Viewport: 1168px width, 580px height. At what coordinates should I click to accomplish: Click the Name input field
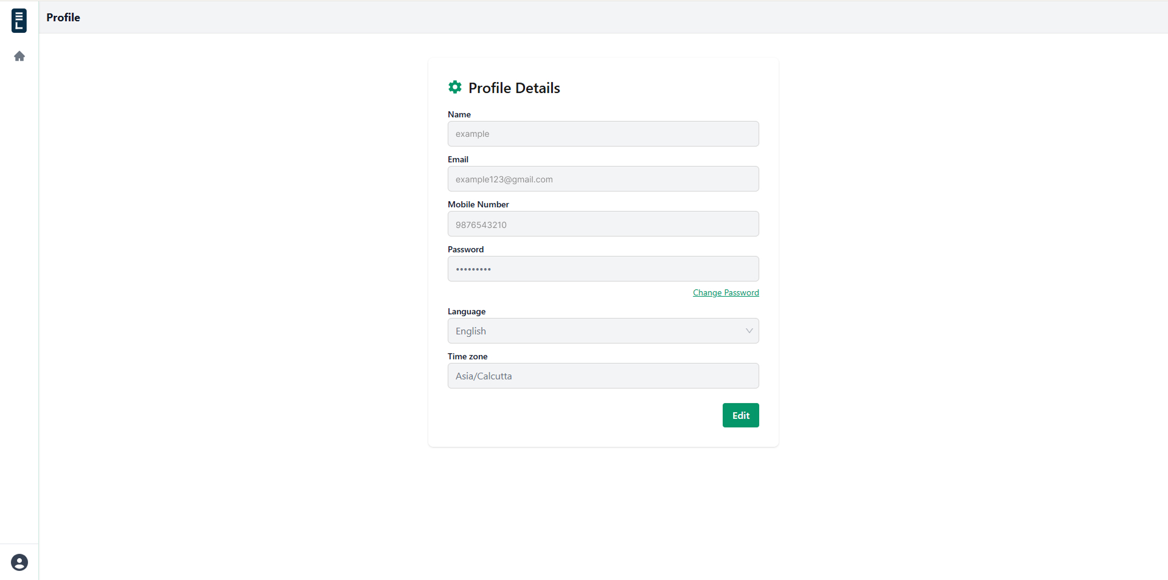(x=603, y=134)
